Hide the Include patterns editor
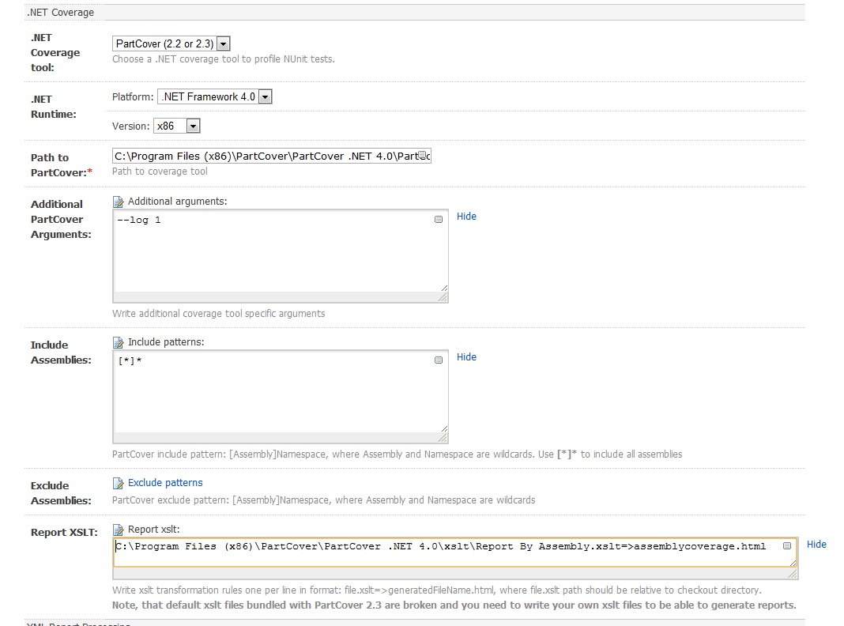The height and width of the screenshot is (626, 844). pos(466,357)
